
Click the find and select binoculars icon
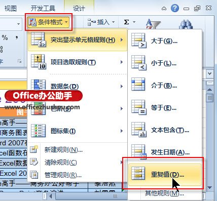186,24
